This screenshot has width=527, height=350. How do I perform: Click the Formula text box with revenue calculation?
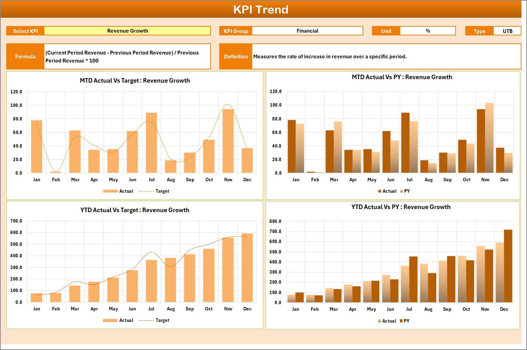(127, 57)
